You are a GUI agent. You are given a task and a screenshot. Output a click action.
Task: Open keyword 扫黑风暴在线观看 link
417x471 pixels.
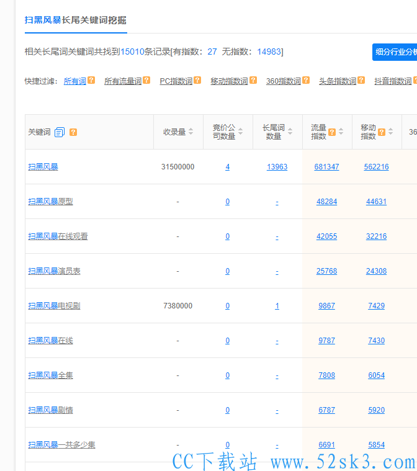pos(58,236)
